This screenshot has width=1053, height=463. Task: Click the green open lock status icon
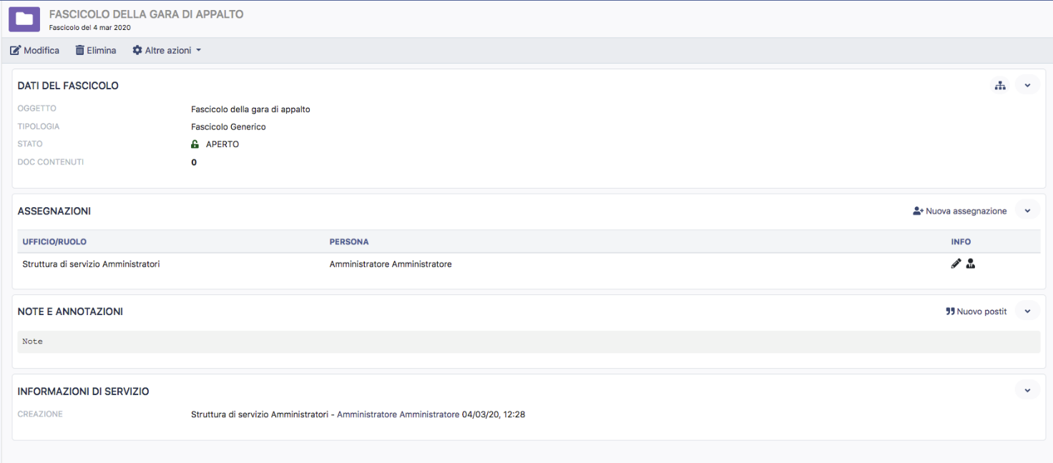tap(195, 144)
